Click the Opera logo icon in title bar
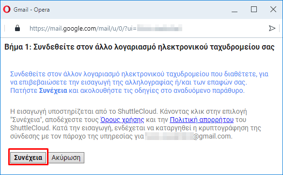 tap(7, 9)
